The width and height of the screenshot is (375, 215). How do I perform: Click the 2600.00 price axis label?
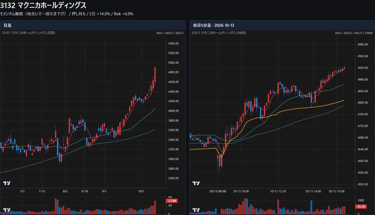[174, 178]
